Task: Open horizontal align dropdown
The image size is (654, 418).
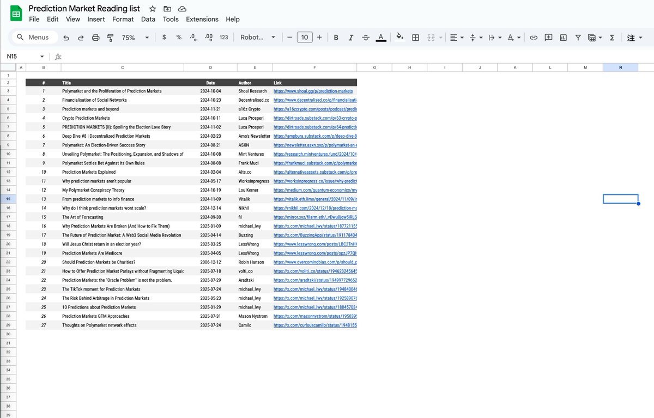Action: click(x=456, y=38)
